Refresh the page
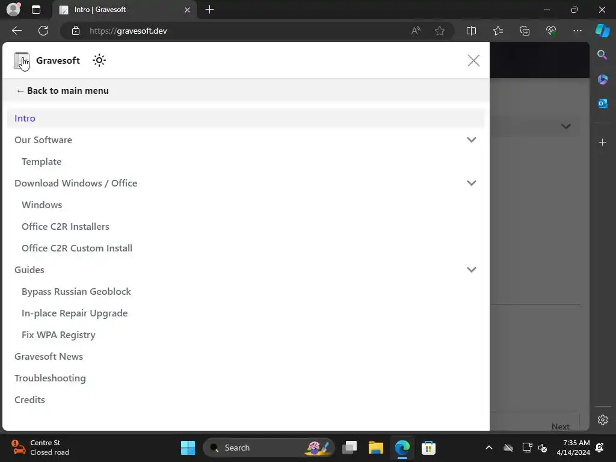Screen dimensions: 616x462 click(x=43, y=31)
